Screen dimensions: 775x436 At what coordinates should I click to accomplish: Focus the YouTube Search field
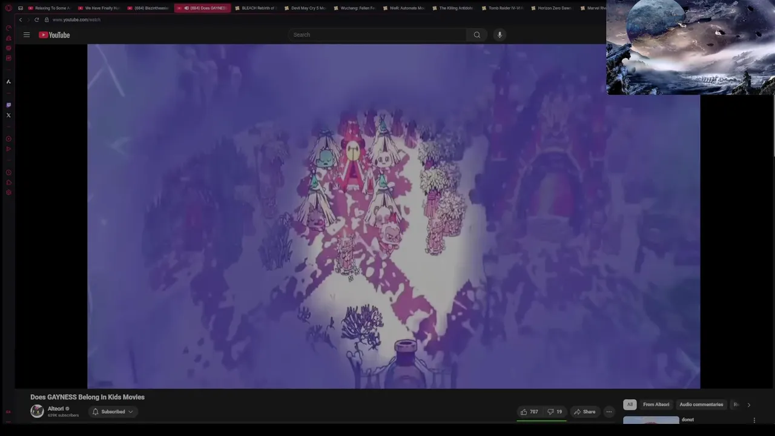(x=378, y=35)
